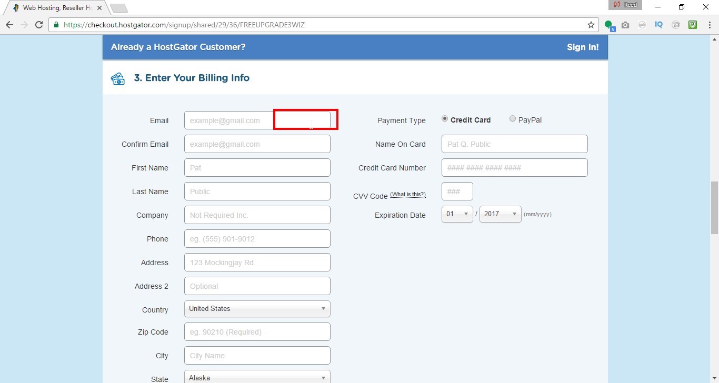The width and height of the screenshot is (719, 383).
Task: Click the Reed profile button
Action: [625, 5]
